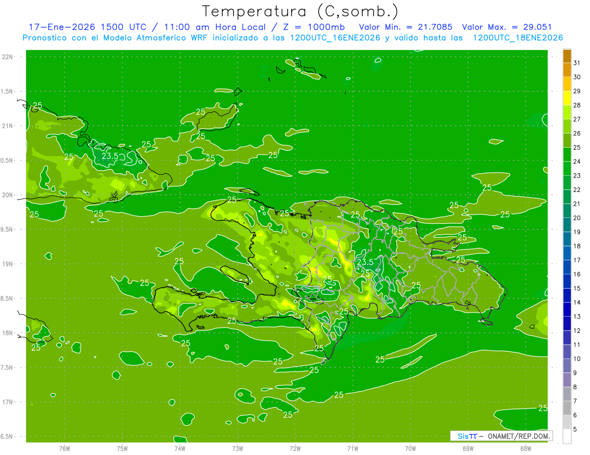Pick the white swatch at colorbar bottom
The width and height of the screenshot is (590, 455).
pos(567,436)
